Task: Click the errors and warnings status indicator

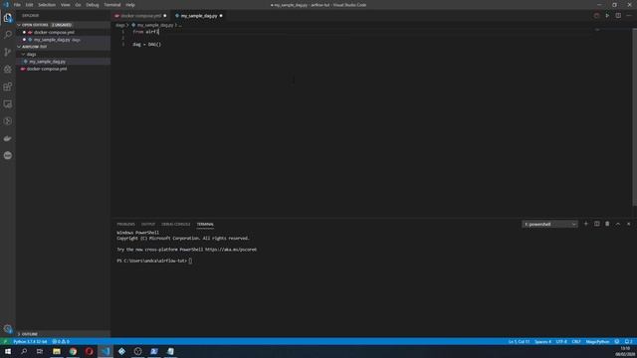Action: click(61, 342)
